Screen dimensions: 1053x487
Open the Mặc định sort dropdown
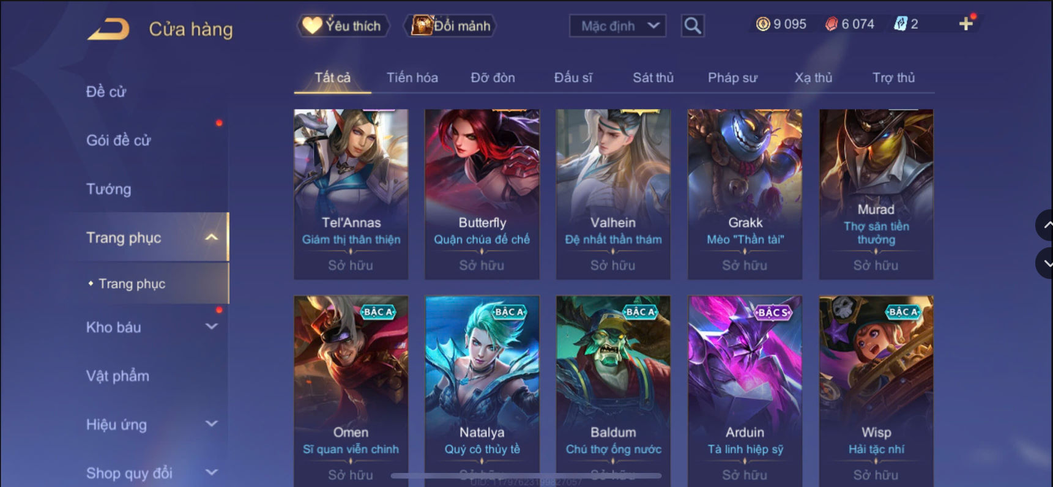[617, 26]
